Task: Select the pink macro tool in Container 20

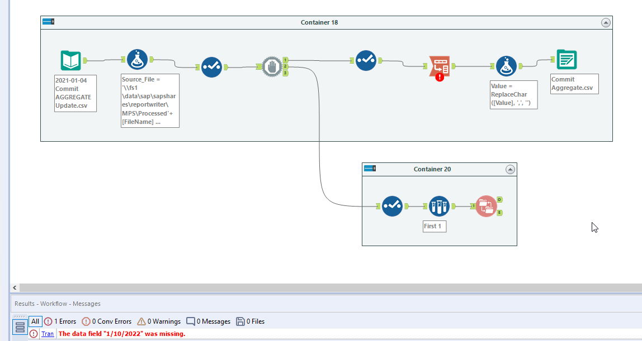Action: pos(487,206)
